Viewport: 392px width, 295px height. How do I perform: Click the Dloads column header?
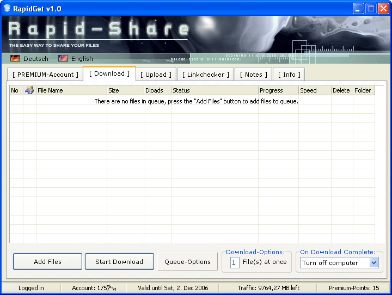(158, 90)
